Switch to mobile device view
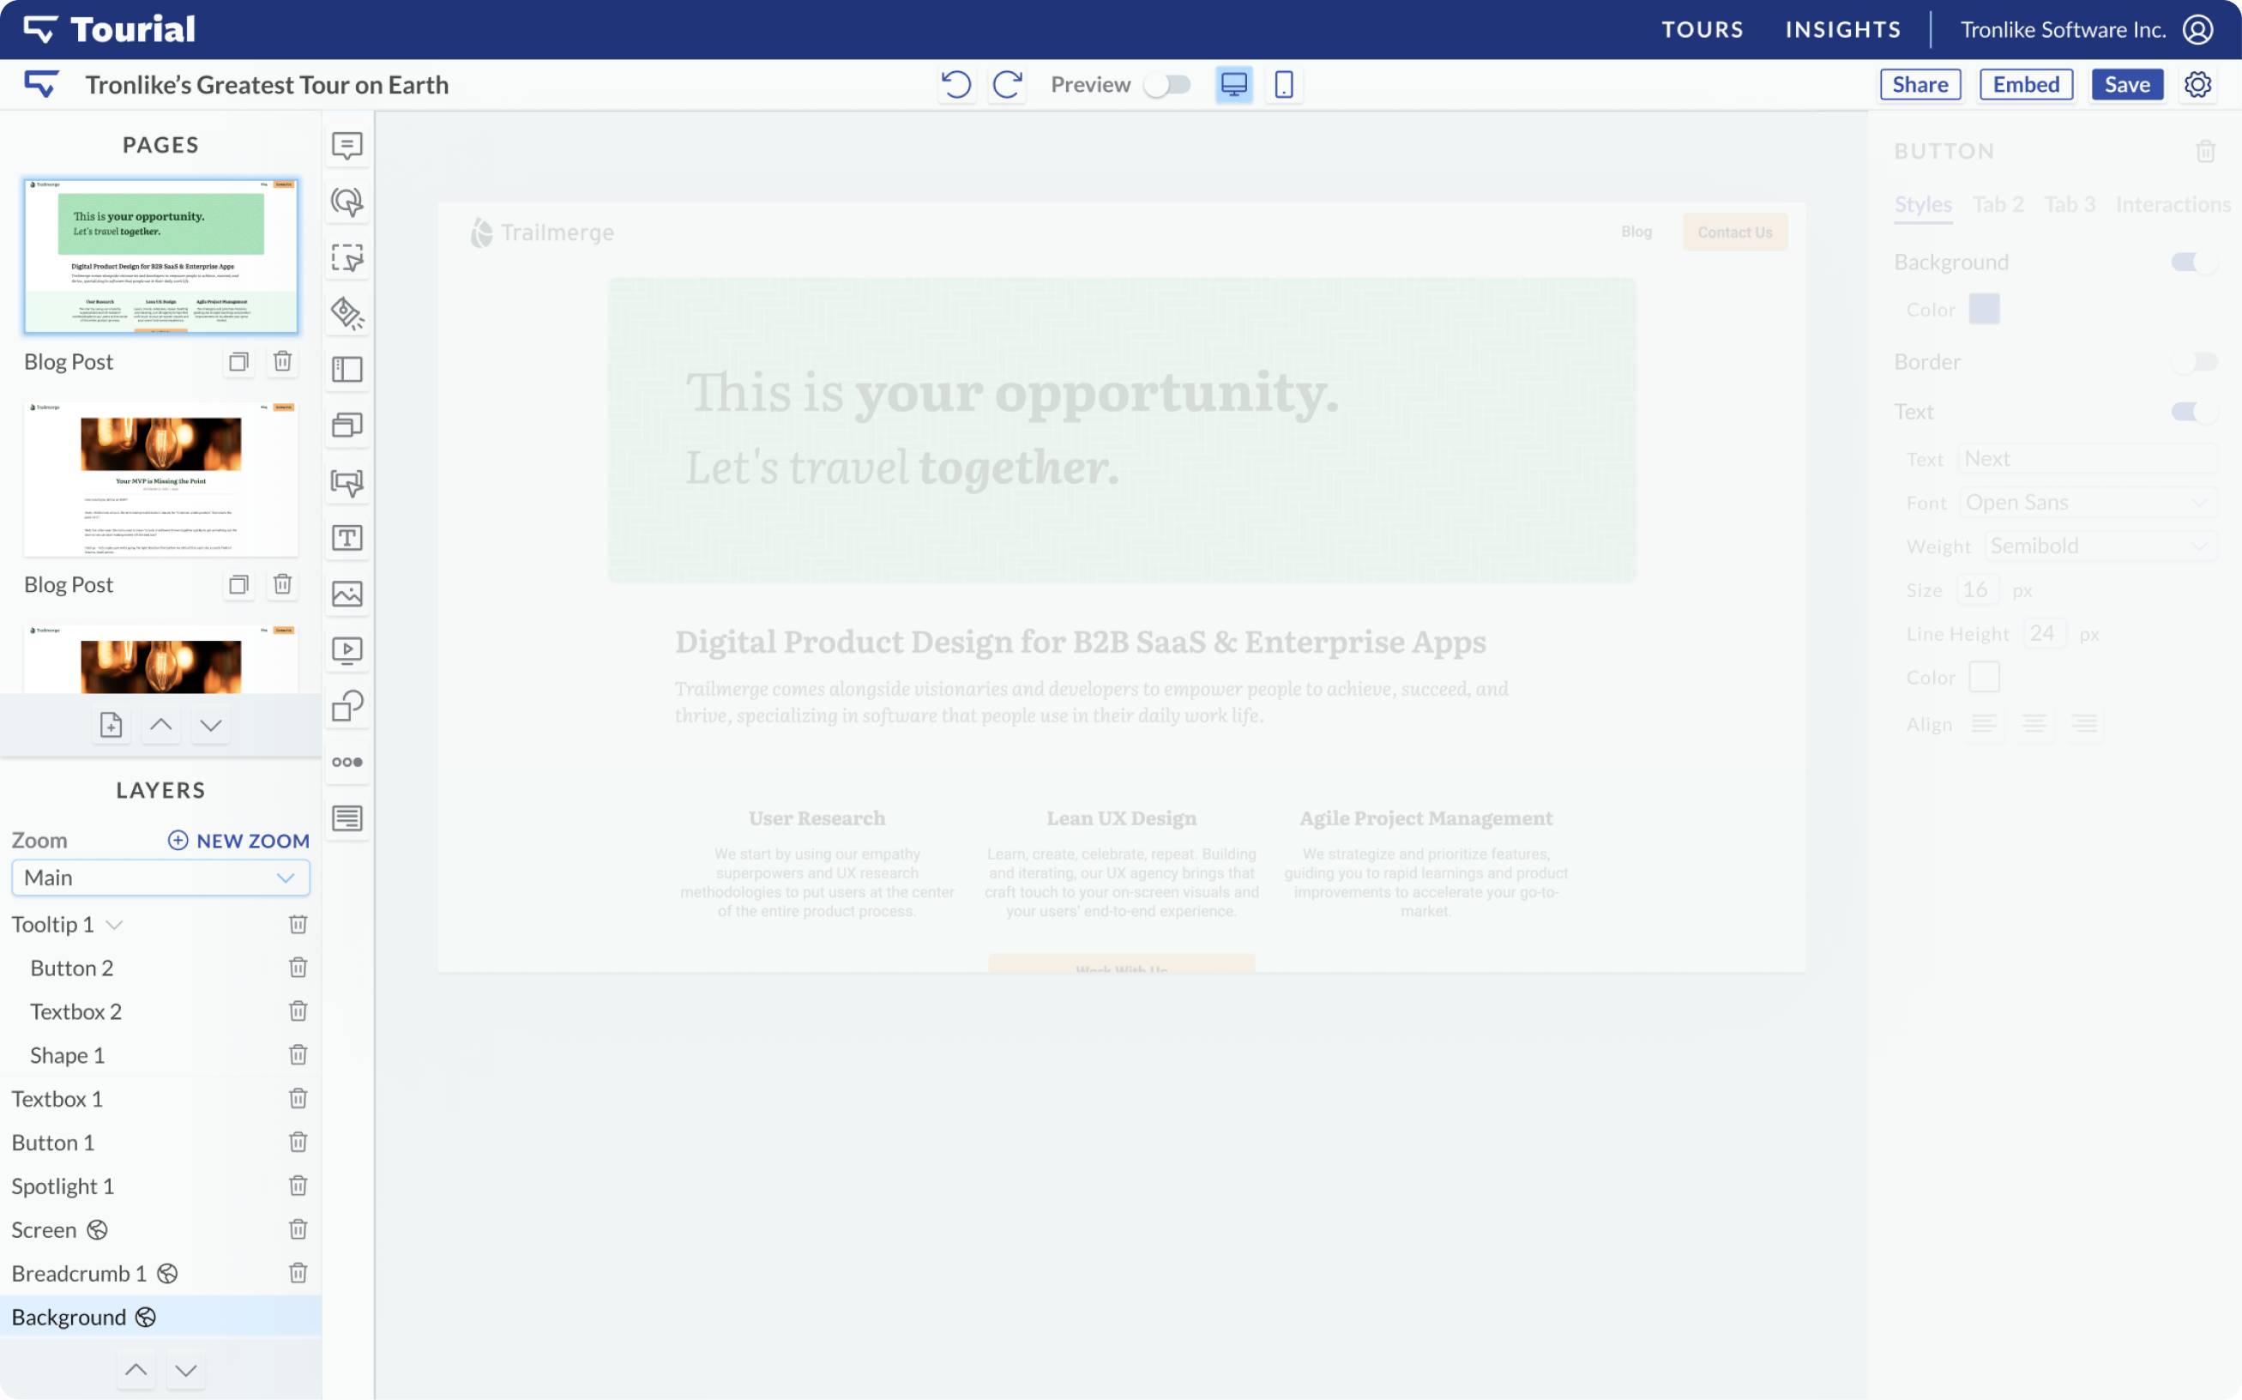This screenshot has height=1400, width=2242. pos(1284,84)
